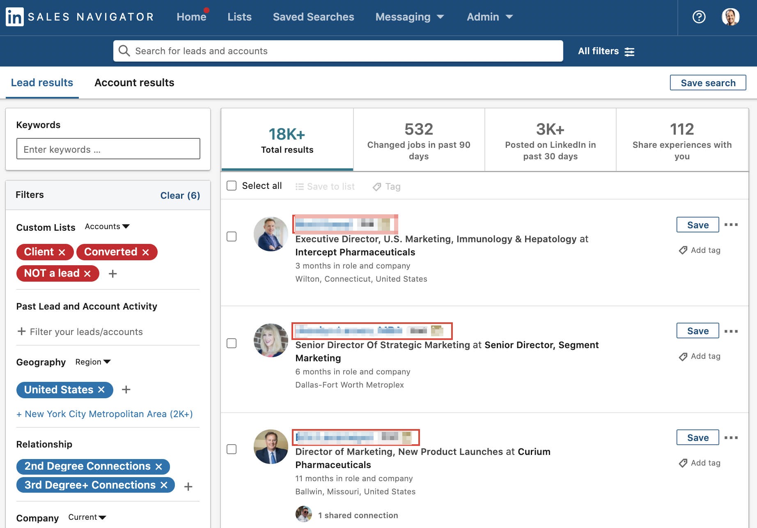Open the Dallas-Fort Worth lead photo
The height and width of the screenshot is (528, 757).
click(x=271, y=340)
